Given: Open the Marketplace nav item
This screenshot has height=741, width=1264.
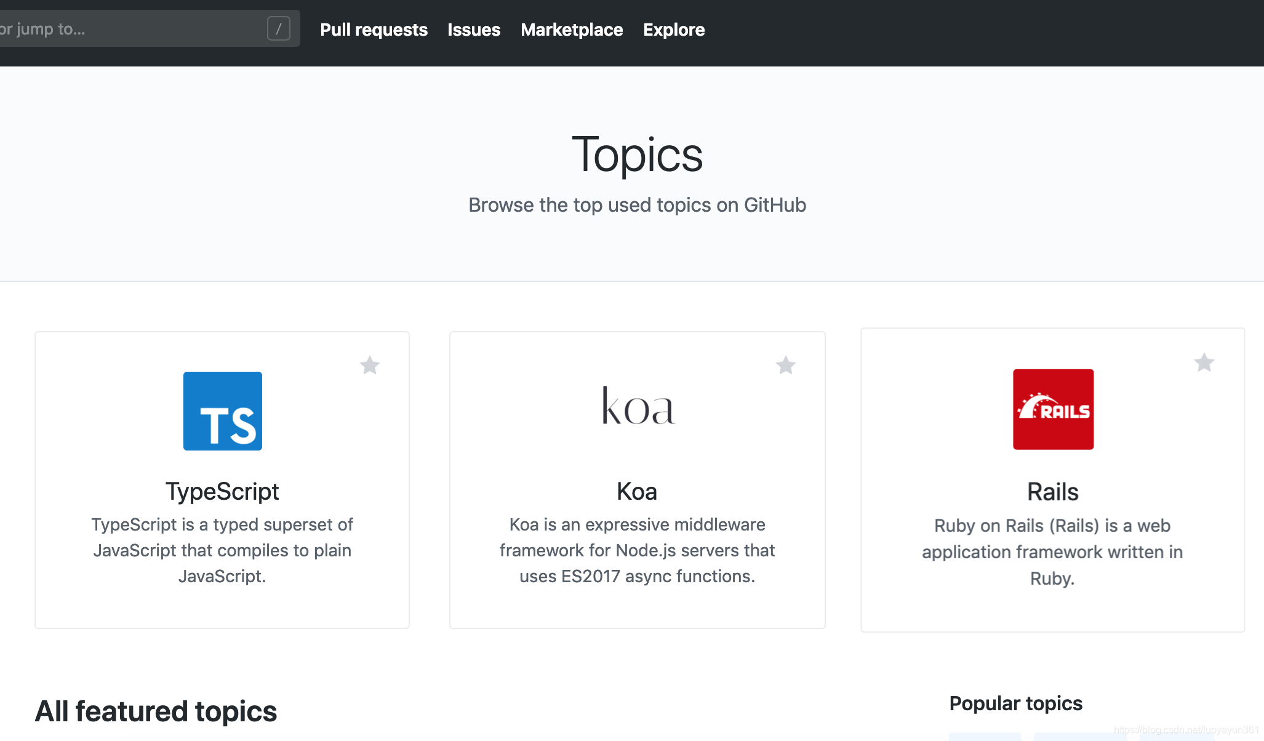Looking at the screenshot, I should [572, 30].
